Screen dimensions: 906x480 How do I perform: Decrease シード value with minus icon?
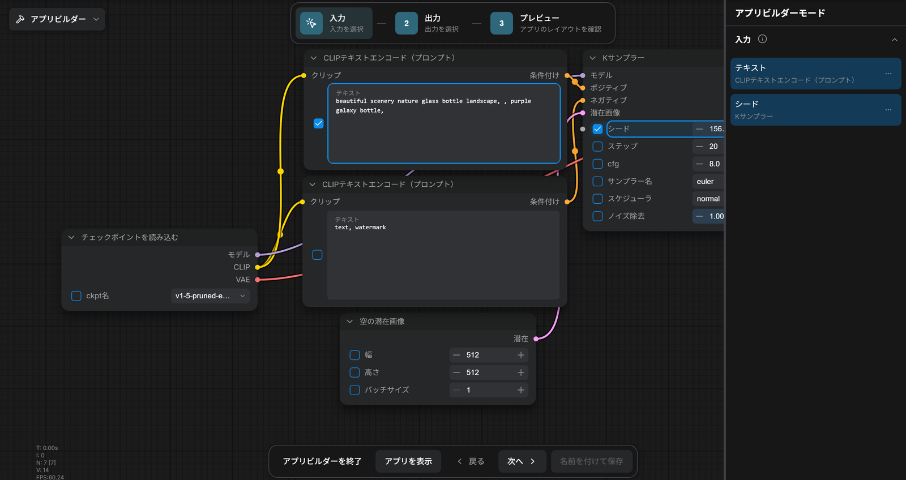point(700,129)
